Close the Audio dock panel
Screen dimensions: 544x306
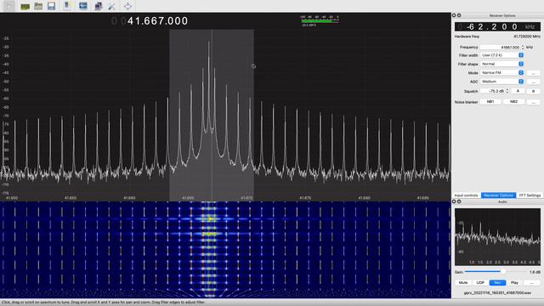click(x=453, y=201)
